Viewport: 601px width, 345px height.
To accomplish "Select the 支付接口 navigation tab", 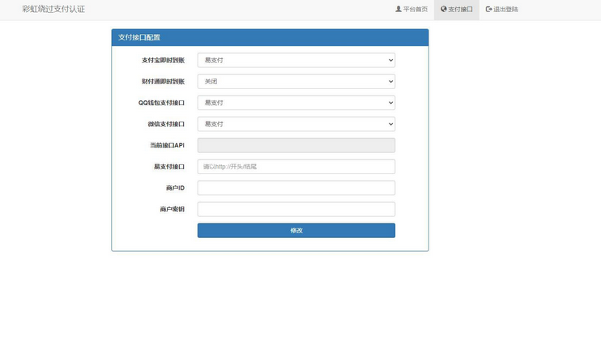I will point(457,9).
